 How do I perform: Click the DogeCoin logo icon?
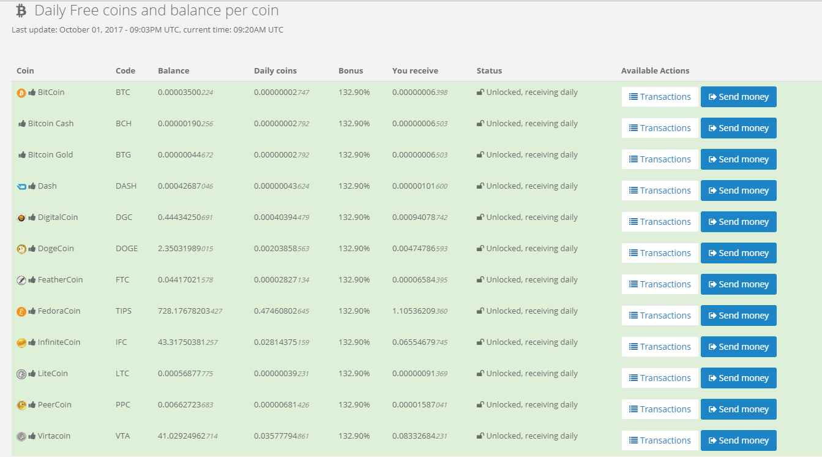[21, 249]
